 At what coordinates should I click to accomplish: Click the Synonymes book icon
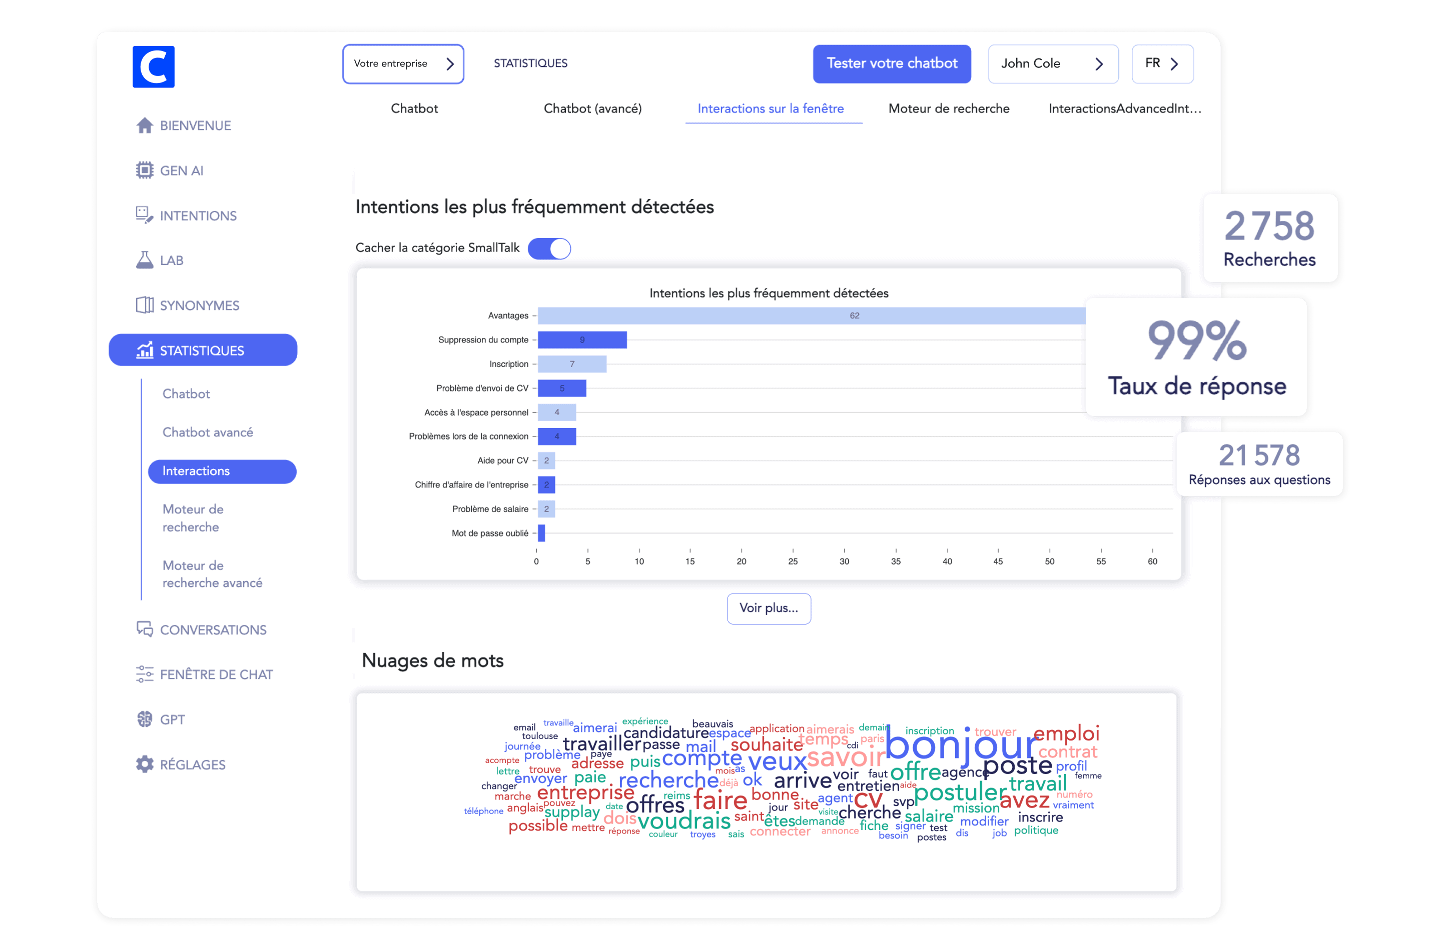(x=144, y=305)
